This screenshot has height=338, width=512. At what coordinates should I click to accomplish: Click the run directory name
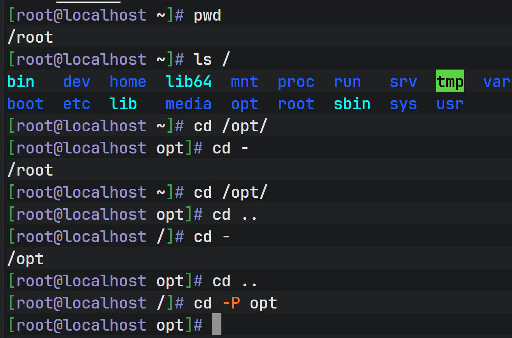click(347, 82)
